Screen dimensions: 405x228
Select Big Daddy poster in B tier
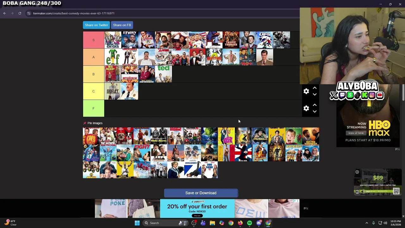[x=113, y=74]
